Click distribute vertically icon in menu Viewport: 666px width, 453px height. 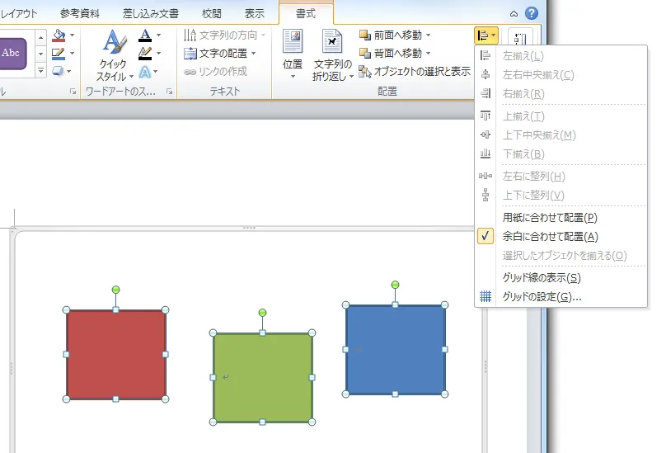[x=485, y=196]
